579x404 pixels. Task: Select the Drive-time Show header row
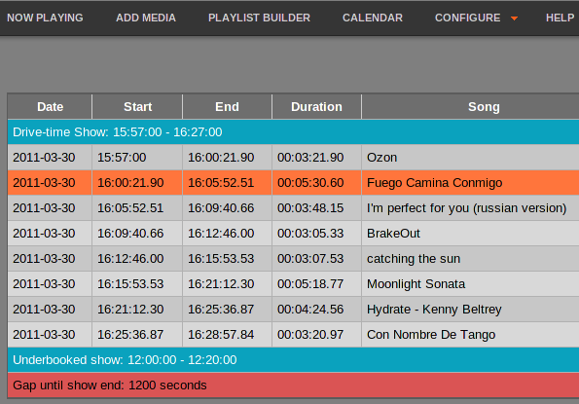click(x=293, y=131)
